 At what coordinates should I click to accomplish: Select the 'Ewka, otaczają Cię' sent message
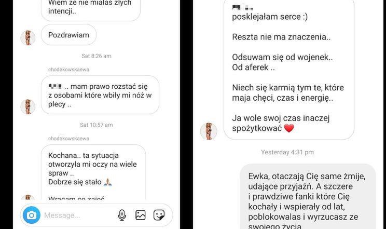[308, 196]
